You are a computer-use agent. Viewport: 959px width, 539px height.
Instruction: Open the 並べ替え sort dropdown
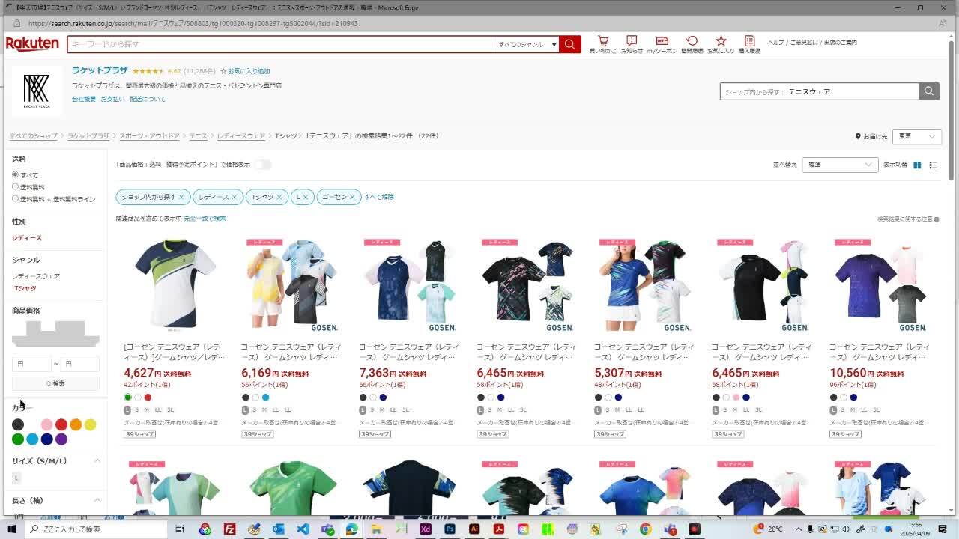point(839,165)
